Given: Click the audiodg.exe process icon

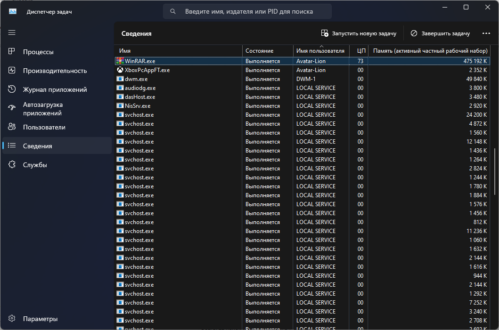Looking at the screenshot, I should [120, 88].
